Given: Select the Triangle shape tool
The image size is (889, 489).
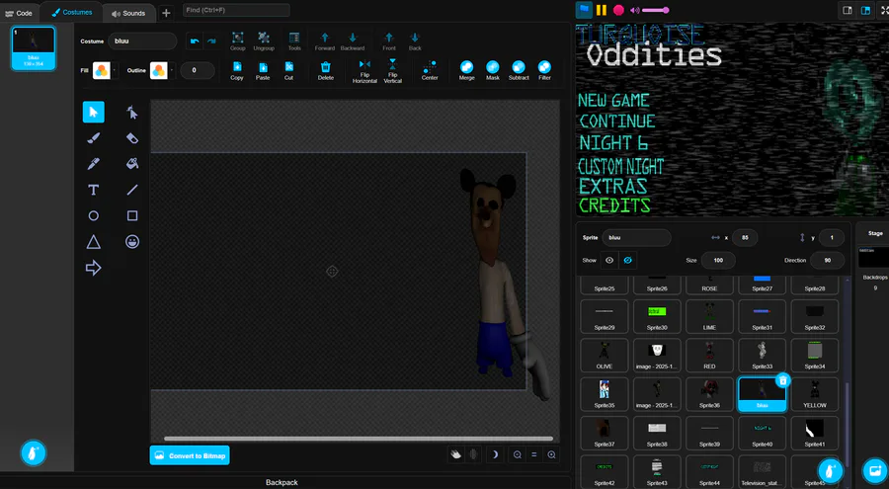Looking at the screenshot, I should [x=94, y=242].
